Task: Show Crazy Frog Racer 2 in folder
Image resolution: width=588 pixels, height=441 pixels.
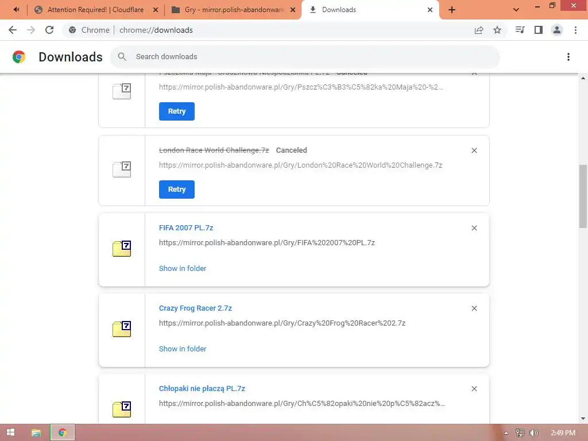Action: pos(183,349)
